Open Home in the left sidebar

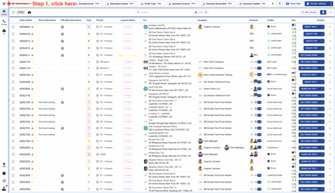pos(4,12)
